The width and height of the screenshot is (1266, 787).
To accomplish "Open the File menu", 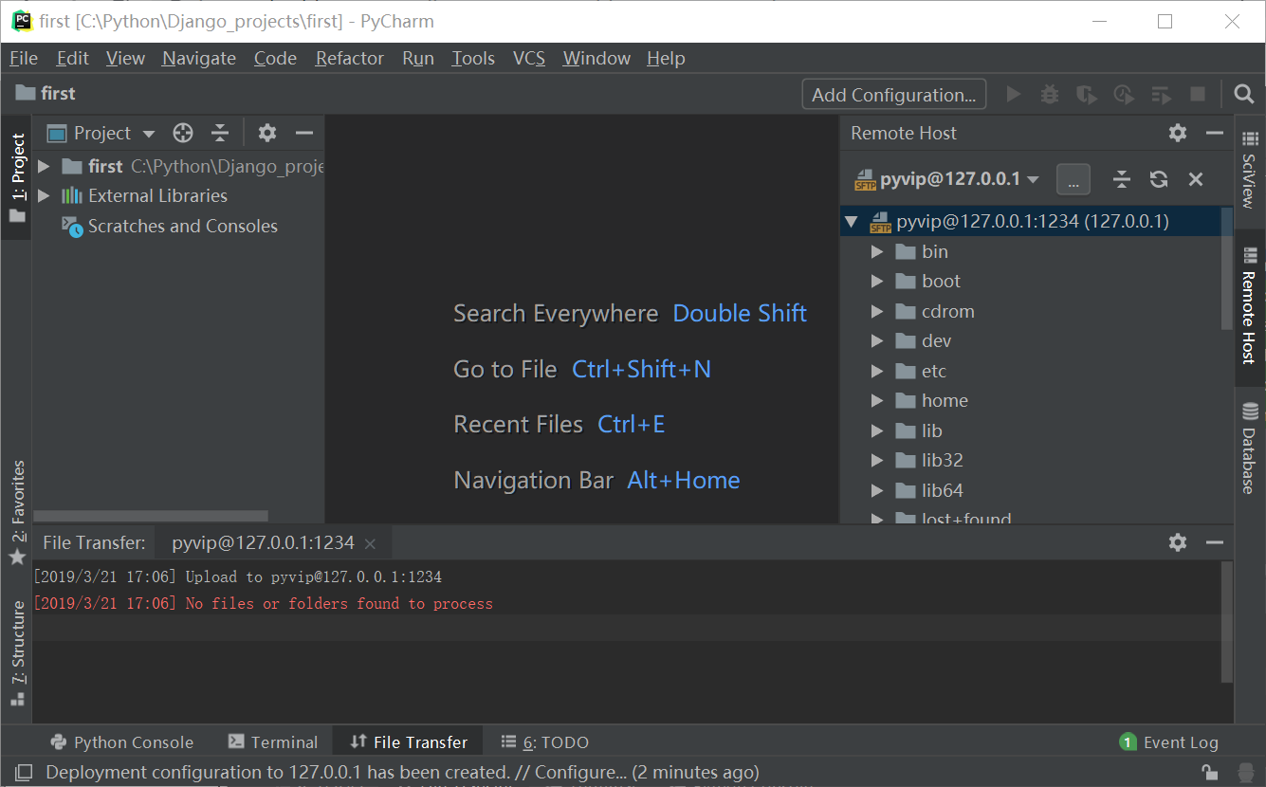I will tap(24, 58).
